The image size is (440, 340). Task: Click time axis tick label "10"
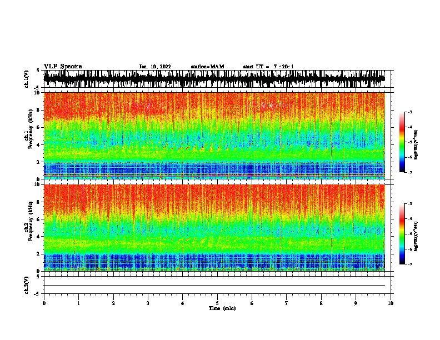click(391, 303)
